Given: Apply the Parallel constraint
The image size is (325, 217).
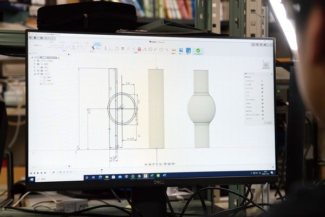Looking at the screenshot, I should pos(128,49).
